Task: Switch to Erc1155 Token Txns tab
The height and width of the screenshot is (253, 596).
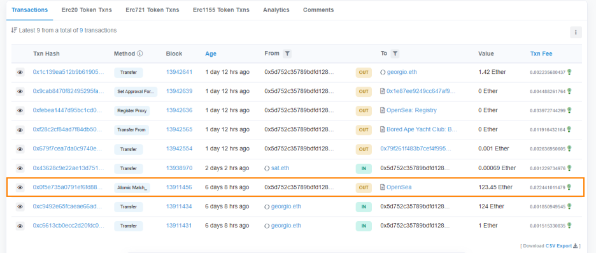Action: [221, 10]
